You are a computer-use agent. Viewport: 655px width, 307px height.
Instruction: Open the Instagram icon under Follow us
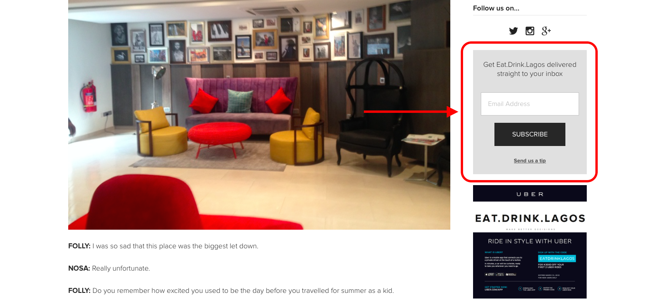tap(530, 31)
